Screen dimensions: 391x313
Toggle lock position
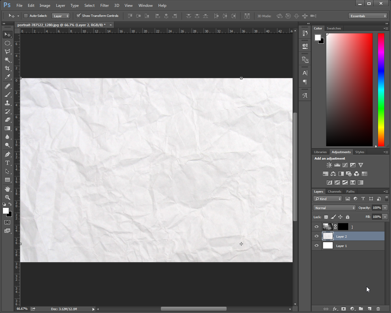[341, 217]
